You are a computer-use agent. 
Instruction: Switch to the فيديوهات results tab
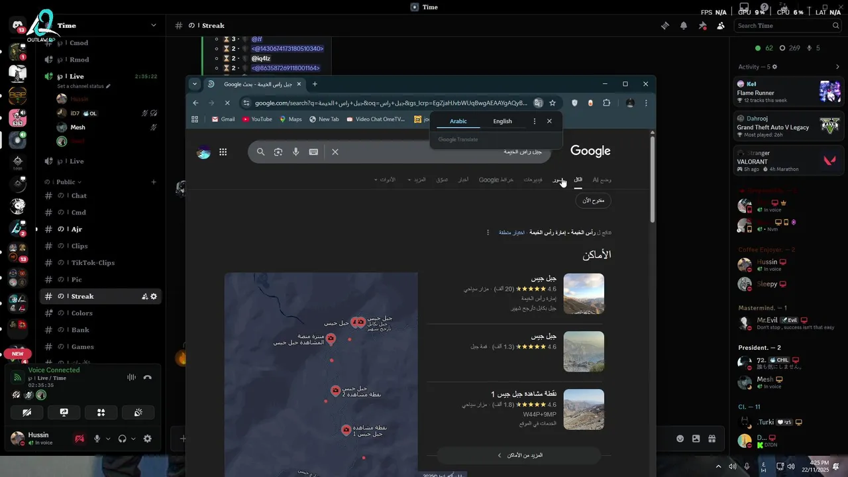533,180
